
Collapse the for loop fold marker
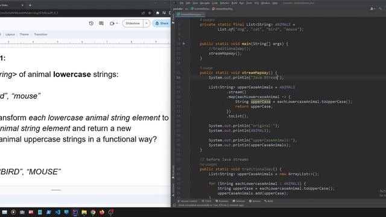tap(190, 184)
